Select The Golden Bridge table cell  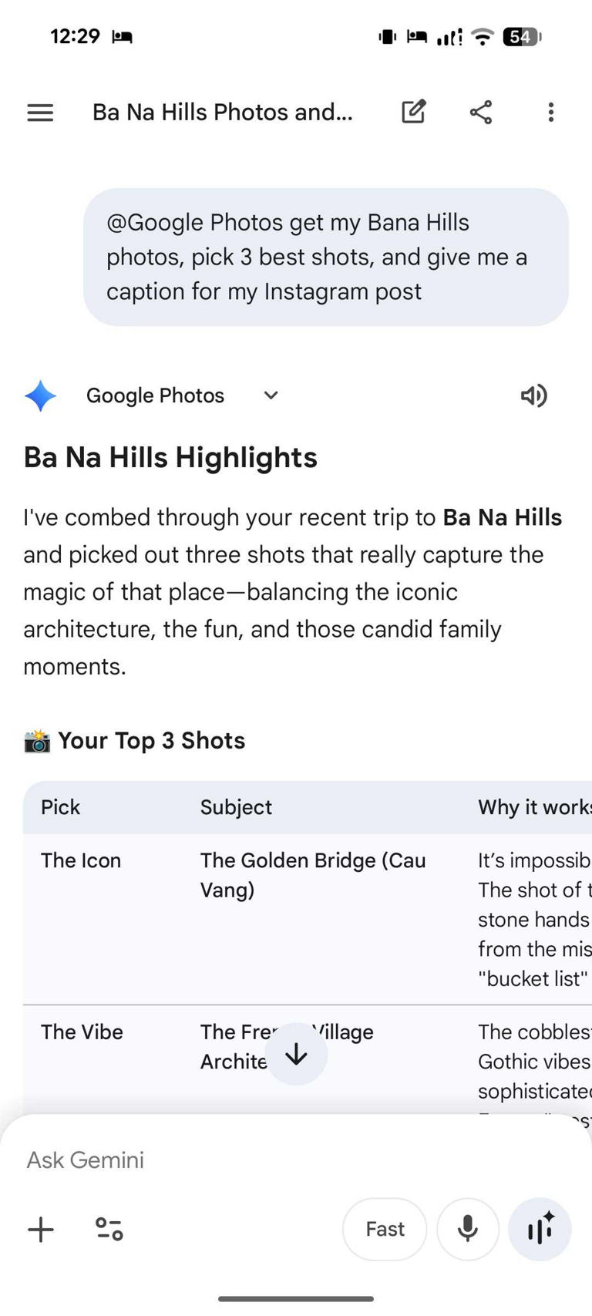pos(313,875)
